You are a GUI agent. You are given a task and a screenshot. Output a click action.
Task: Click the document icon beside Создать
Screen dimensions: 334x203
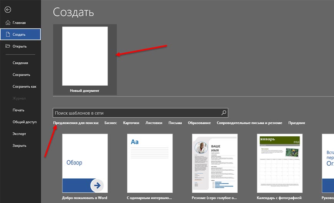[8, 35]
